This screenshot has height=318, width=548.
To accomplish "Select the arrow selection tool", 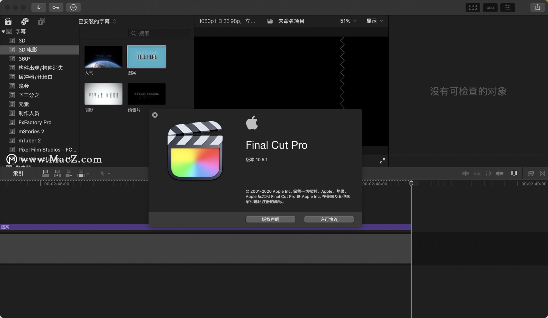I will tap(102, 173).
